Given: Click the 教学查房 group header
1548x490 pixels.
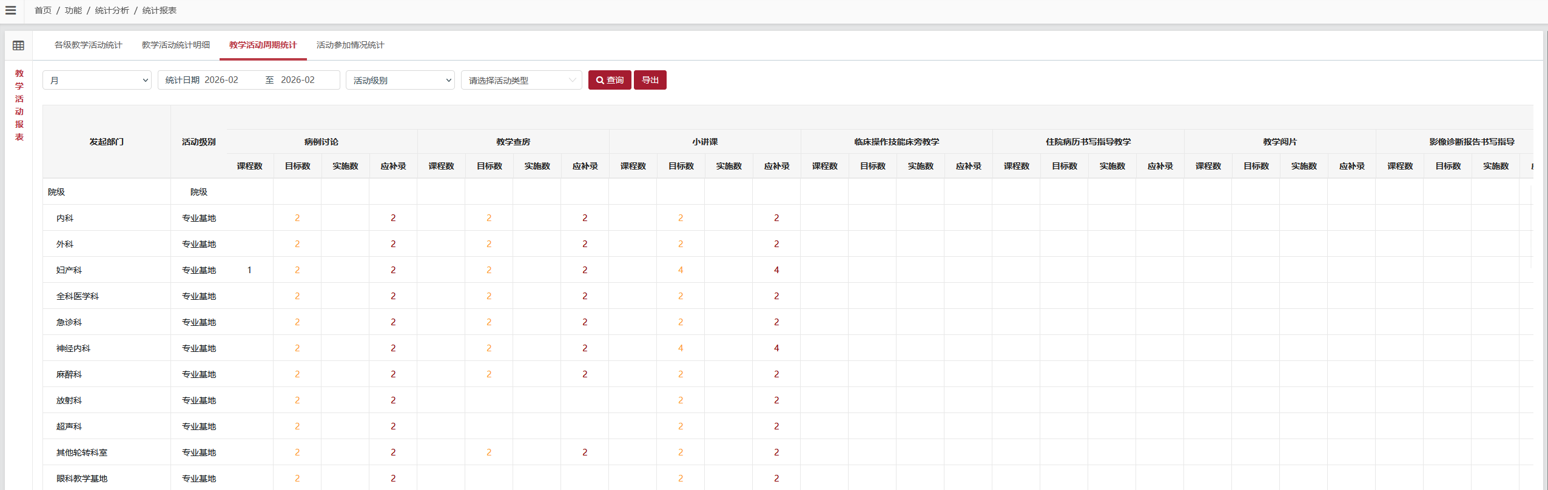Looking at the screenshot, I should point(513,142).
